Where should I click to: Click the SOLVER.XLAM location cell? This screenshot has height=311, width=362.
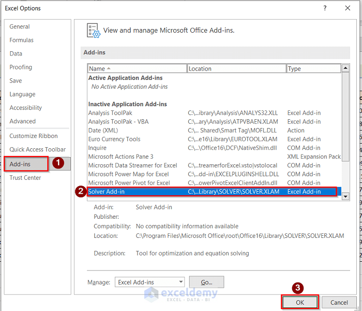click(233, 192)
